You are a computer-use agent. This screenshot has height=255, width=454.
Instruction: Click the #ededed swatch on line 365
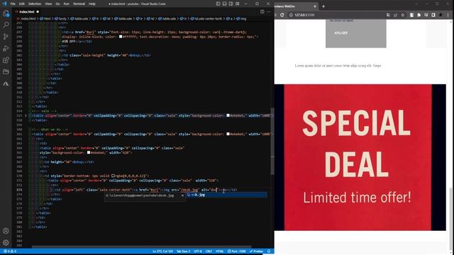pyautogui.click(x=89, y=152)
